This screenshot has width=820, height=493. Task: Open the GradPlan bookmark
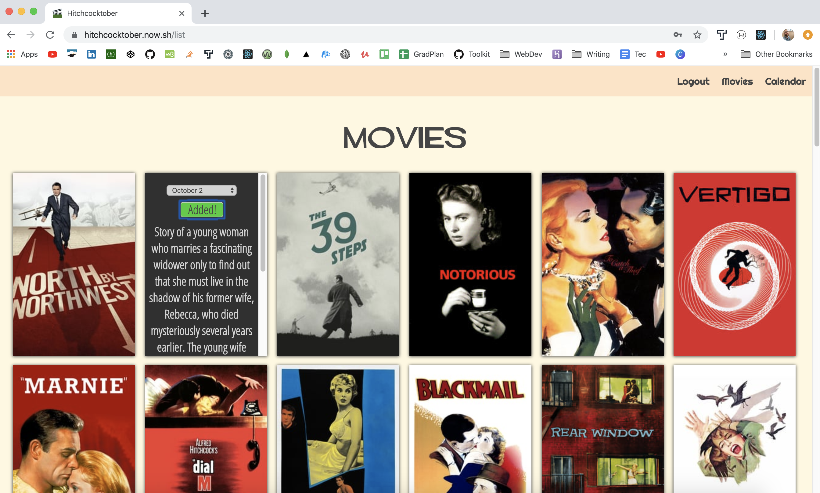click(x=421, y=54)
